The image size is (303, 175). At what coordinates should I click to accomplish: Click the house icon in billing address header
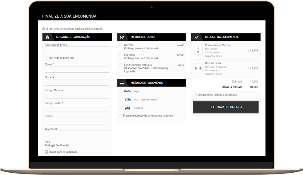coord(48,37)
